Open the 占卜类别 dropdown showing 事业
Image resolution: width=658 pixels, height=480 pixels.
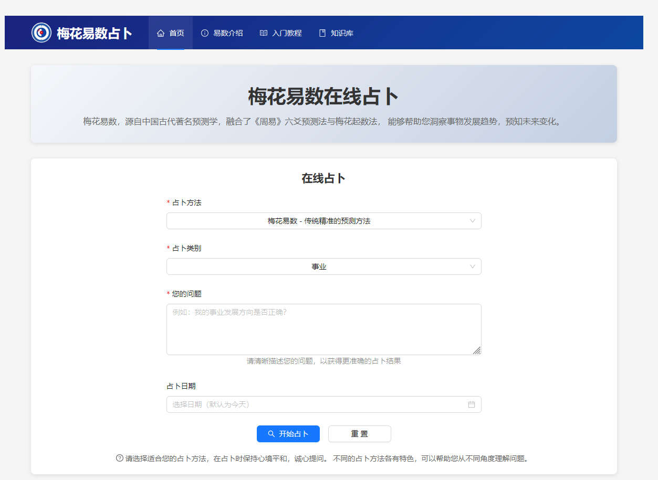(324, 266)
